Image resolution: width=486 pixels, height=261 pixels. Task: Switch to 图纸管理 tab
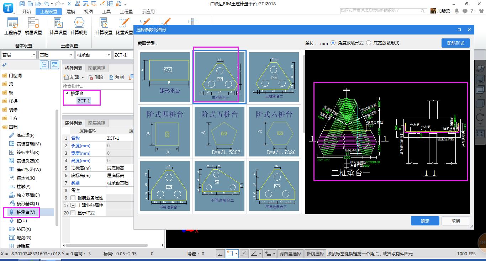(x=97, y=68)
